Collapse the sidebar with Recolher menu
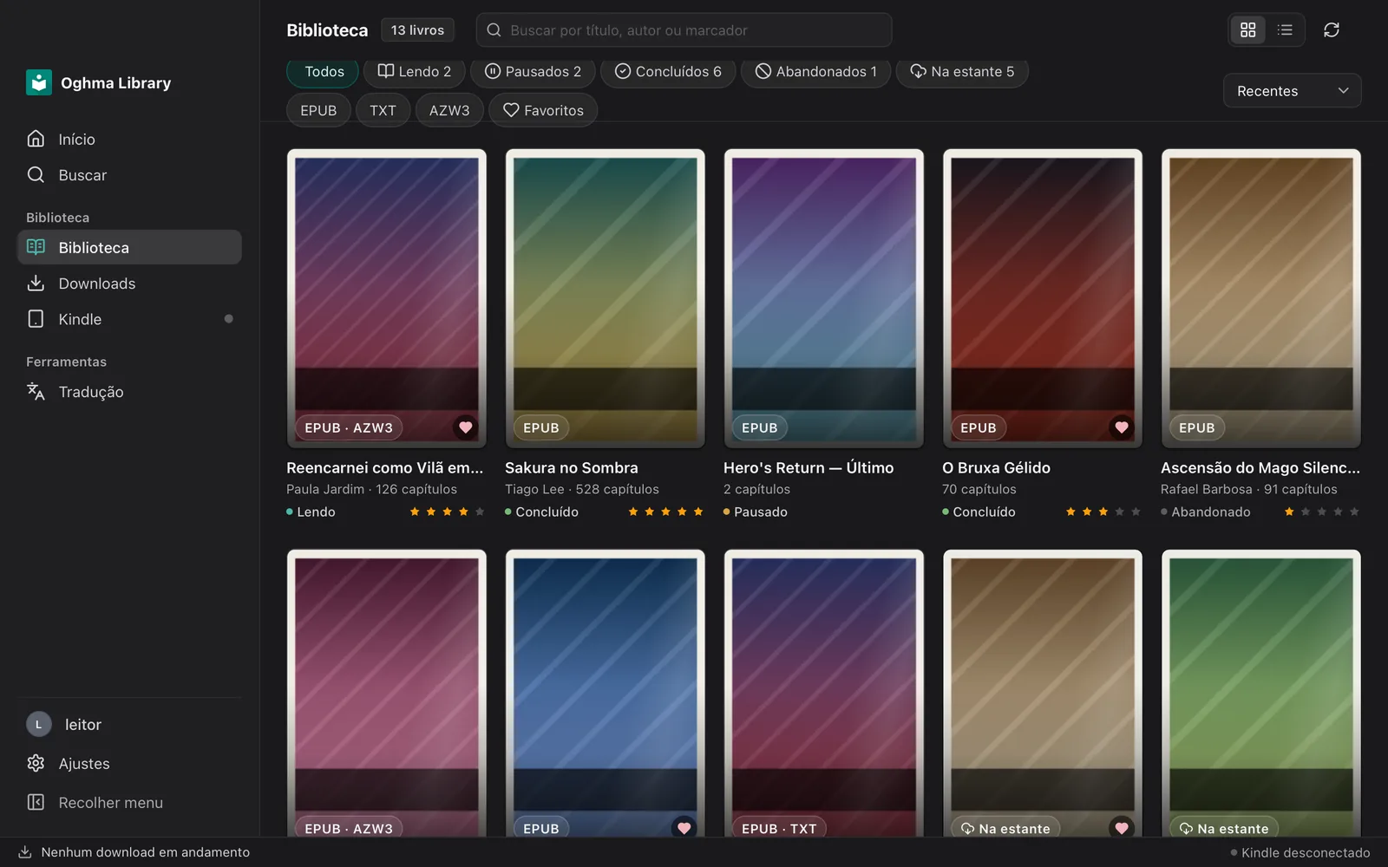1388x867 pixels. pyautogui.click(x=129, y=803)
